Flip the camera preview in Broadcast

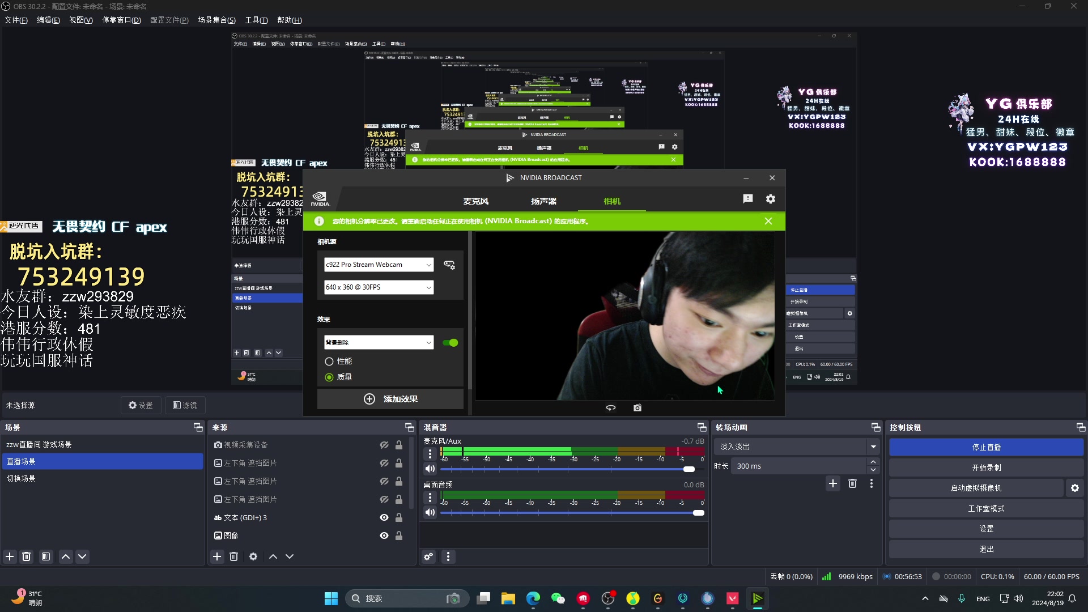point(611,407)
